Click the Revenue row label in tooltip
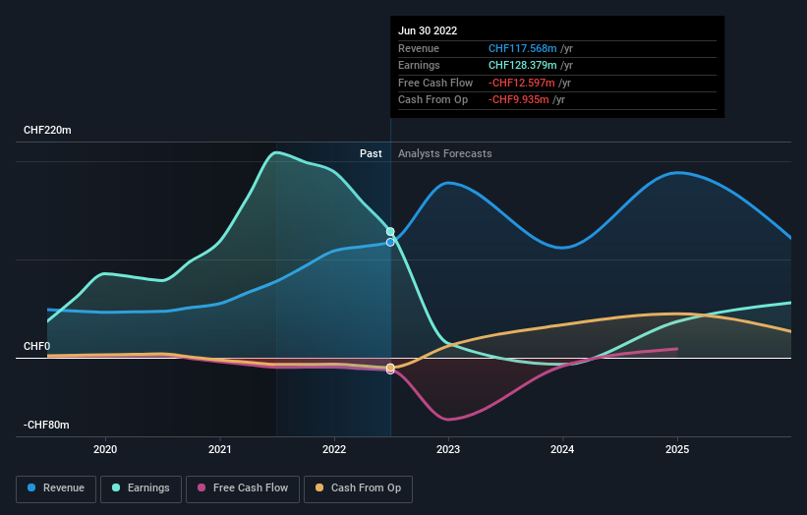This screenshot has width=807, height=515. [x=419, y=48]
